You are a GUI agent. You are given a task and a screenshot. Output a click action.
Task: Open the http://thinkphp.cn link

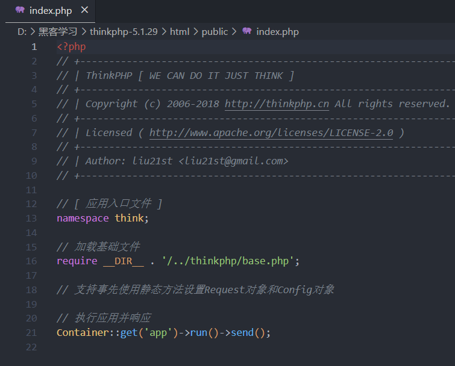coord(277,104)
